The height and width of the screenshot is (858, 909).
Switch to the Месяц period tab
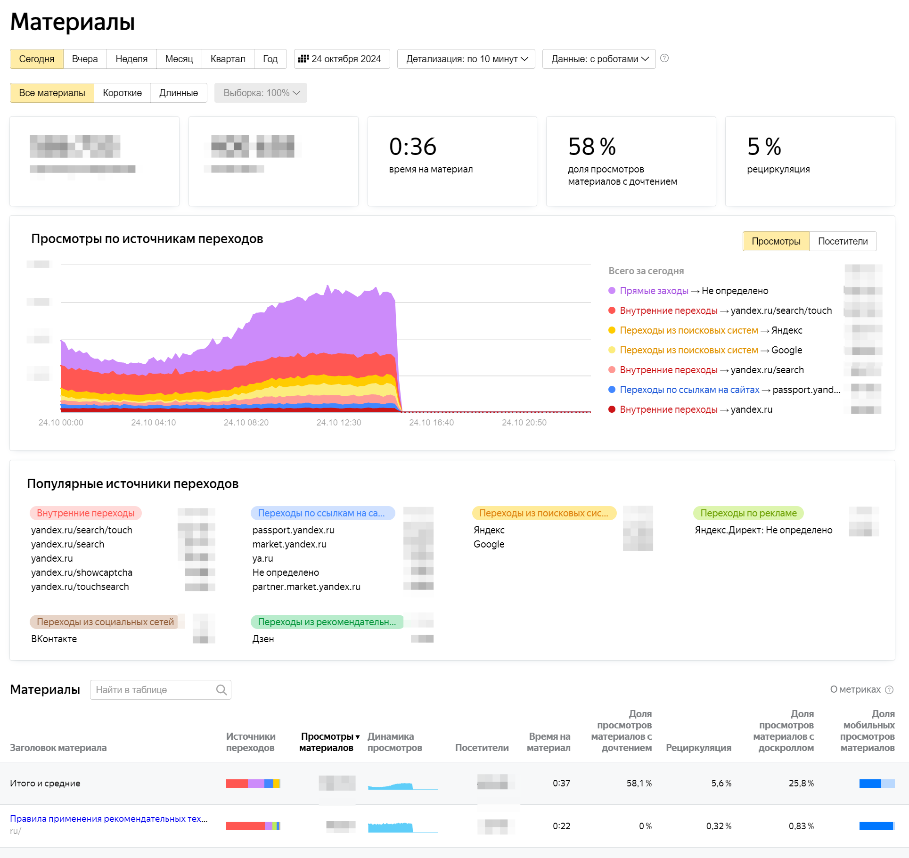179,59
